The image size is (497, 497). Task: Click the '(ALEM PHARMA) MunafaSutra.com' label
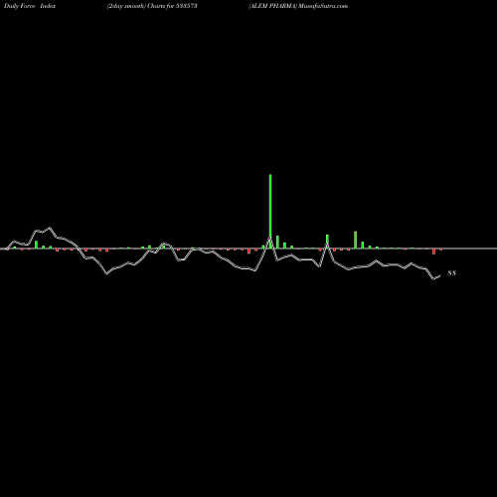(298, 6)
